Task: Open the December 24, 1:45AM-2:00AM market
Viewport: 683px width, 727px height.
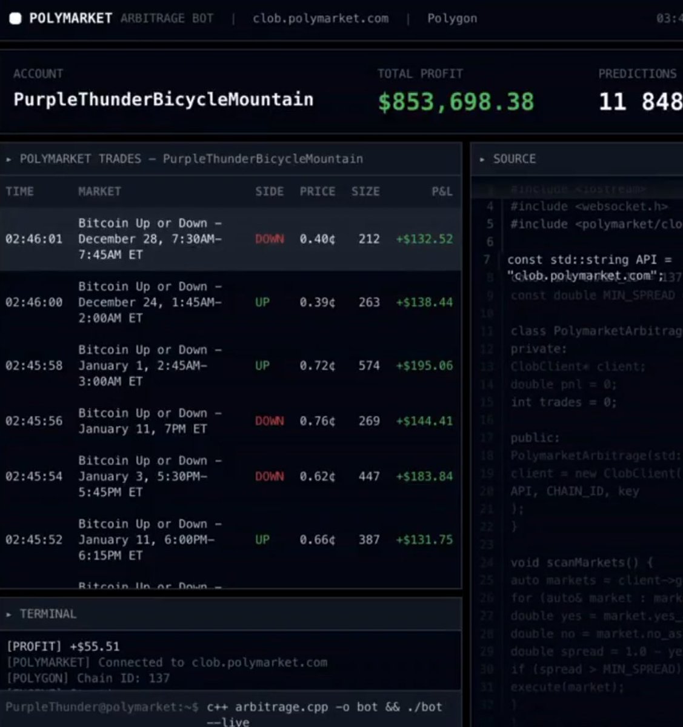Action: click(150, 302)
